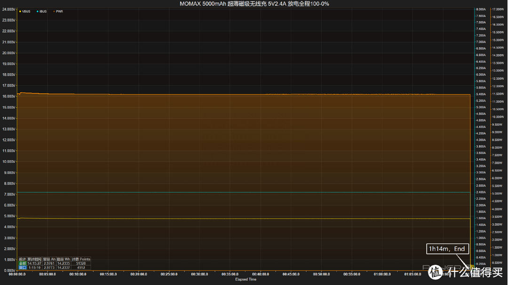Click the 2.9773 capacity value
The height and width of the screenshot is (285, 508).
pyautogui.click(x=49, y=268)
